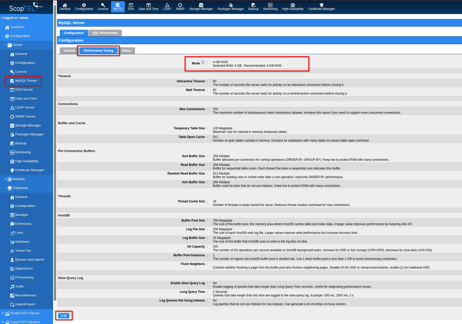The width and height of the screenshot is (462, 324).
Task: Open Telephony Manager in the sidebar
Action: 19,215
